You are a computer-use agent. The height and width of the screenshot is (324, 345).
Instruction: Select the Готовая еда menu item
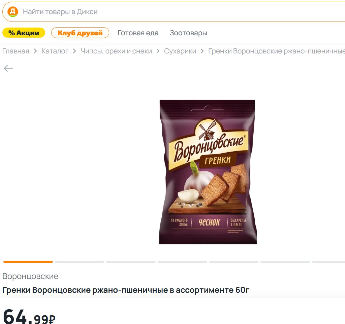click(138, 33)
